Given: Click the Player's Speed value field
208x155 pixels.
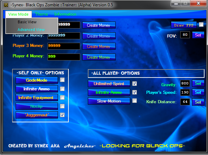Looking at the screenshot, I should click(x=185, y=92).
